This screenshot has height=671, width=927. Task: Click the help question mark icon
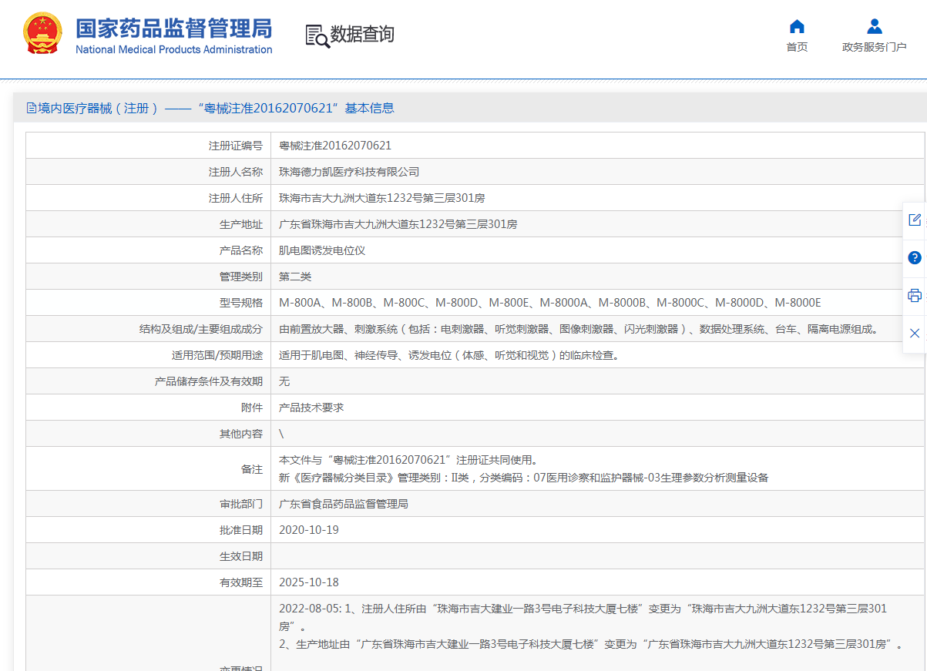point(915,257)
